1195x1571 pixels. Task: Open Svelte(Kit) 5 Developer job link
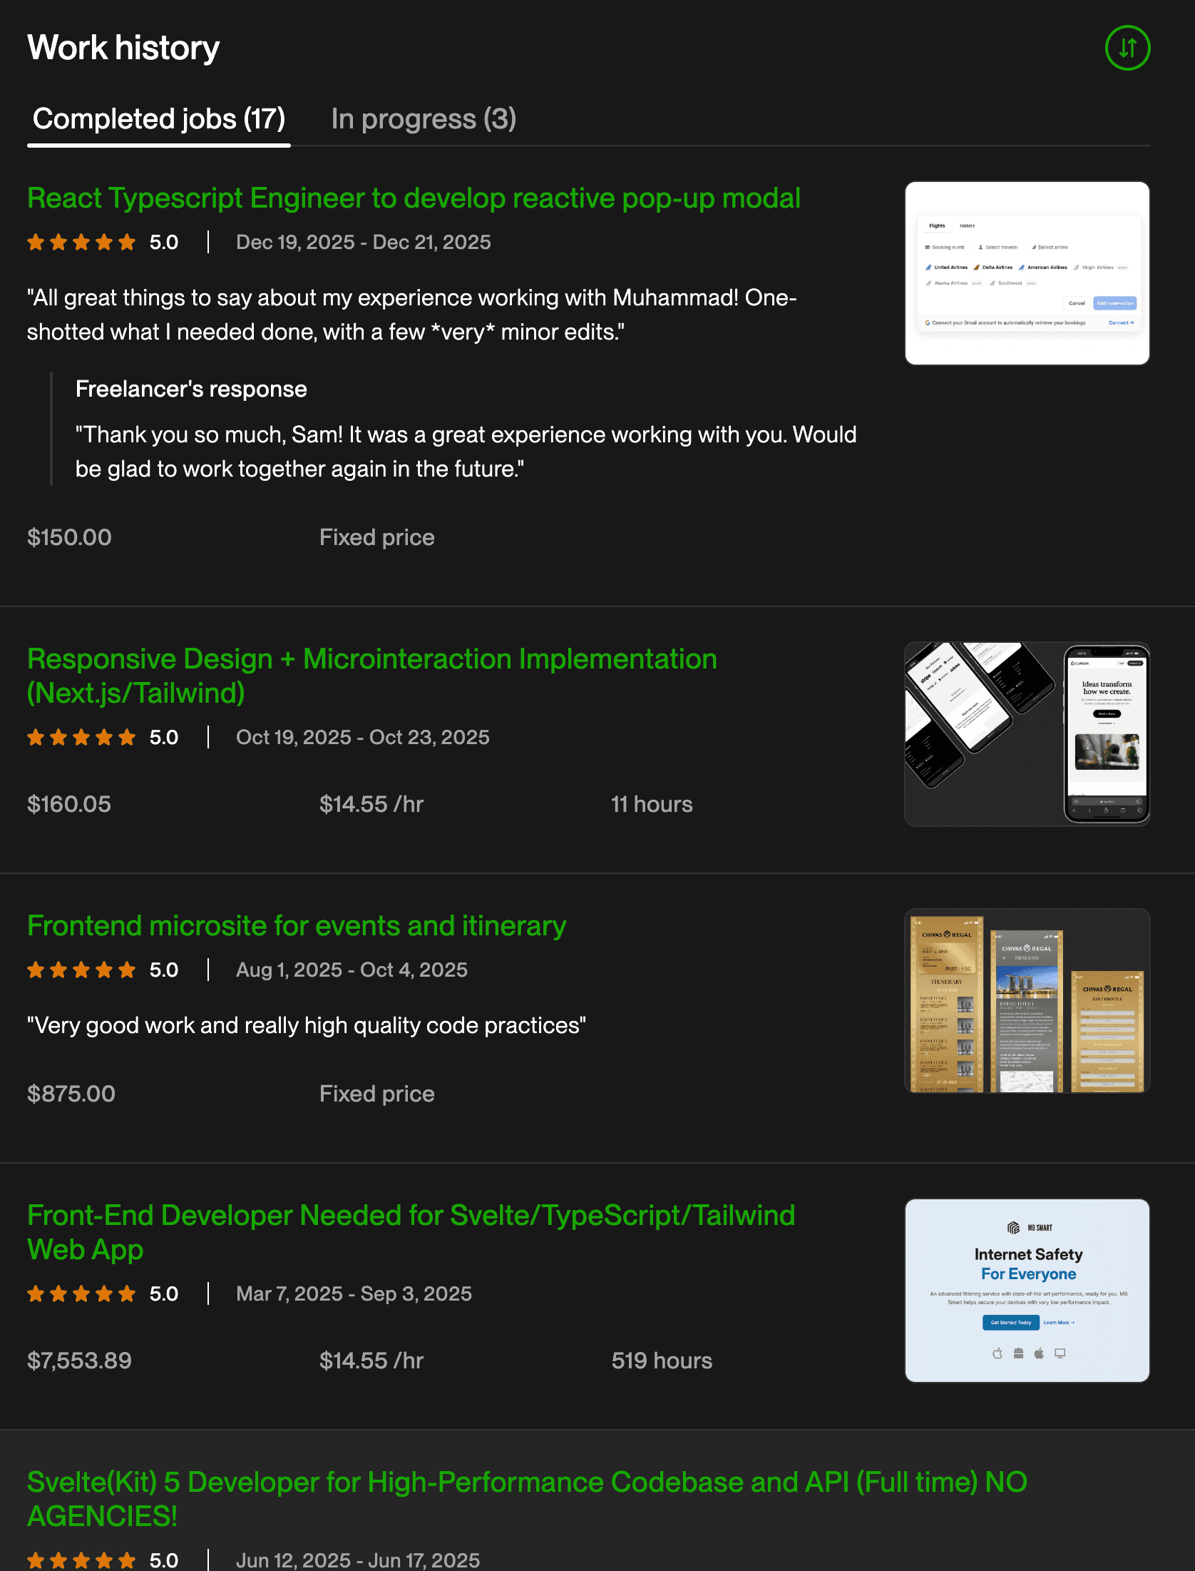527,1499
